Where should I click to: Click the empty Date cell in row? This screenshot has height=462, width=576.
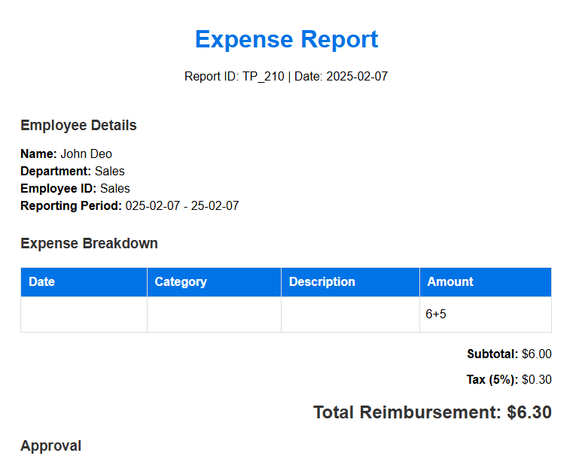click(x=84, y=315)
